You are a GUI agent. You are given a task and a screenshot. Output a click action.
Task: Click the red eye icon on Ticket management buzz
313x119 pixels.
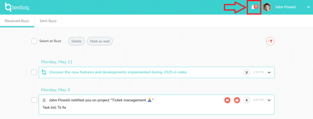coord(227,100)
